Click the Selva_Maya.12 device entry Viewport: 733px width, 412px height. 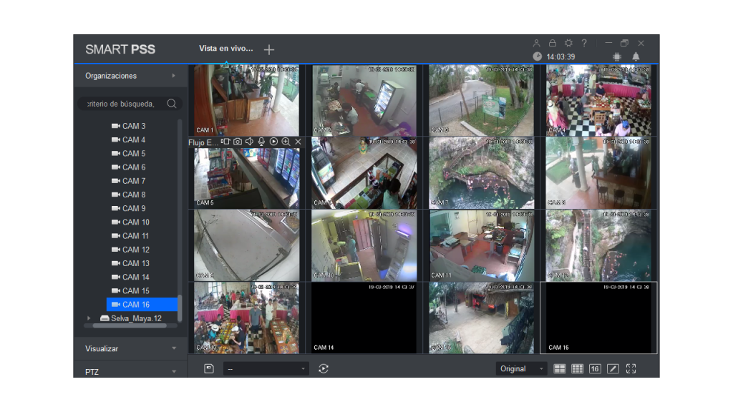132,318
